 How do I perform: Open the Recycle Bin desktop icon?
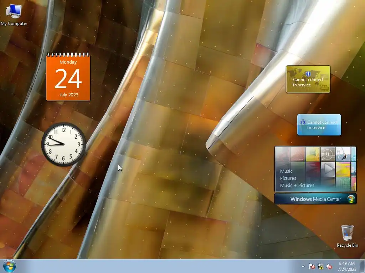[x=347, y=236]
